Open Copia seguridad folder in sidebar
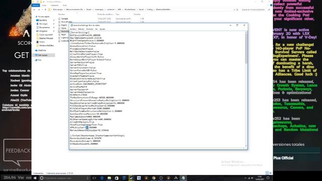322x181 pixels. click(46, 35)
